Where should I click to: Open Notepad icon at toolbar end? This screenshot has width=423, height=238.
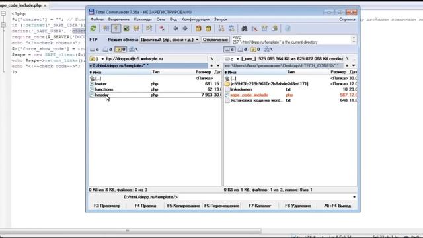(x=288, y=28)
